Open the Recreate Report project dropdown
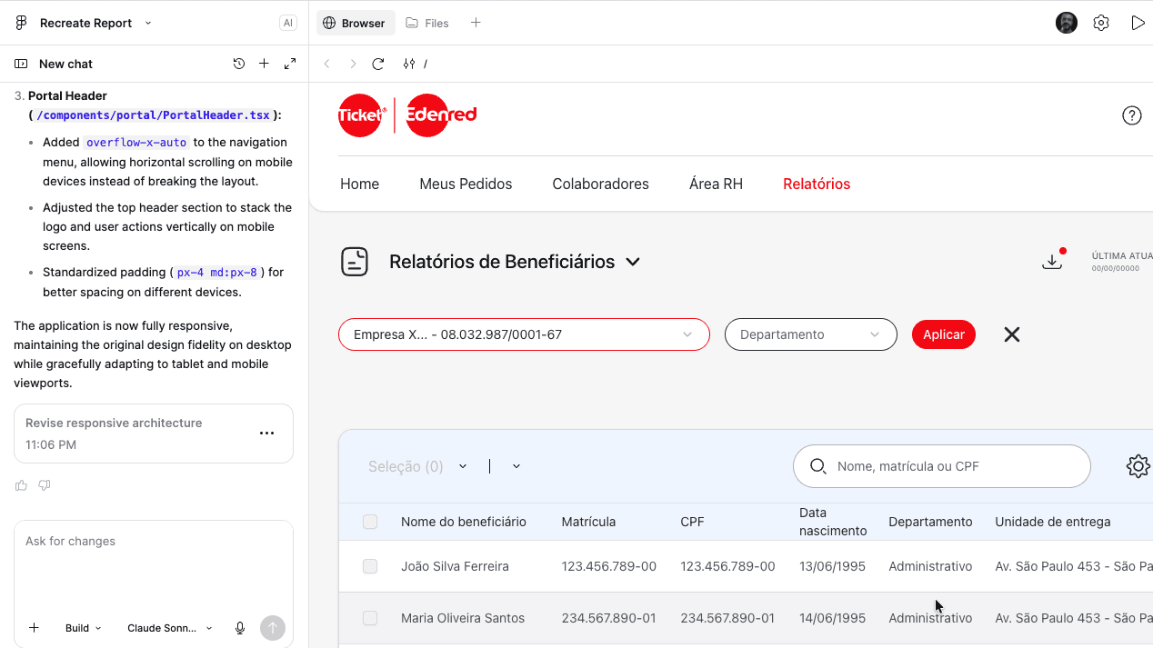Image resolution: width=1153 pixels, height=648 pixels. click(x=95, y=23)
